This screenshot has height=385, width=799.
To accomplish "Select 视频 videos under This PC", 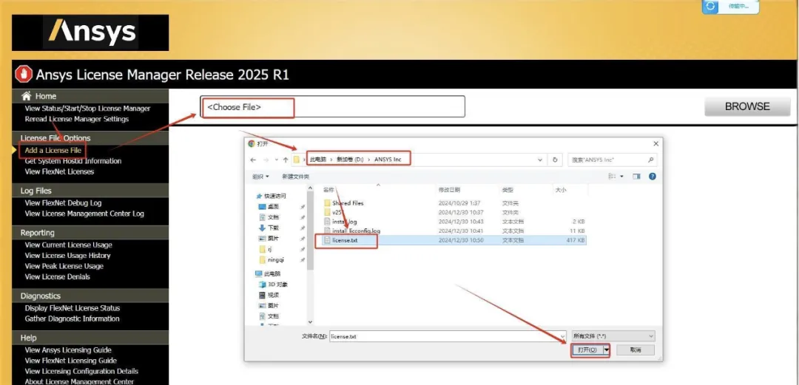I will click(x=269, y=295).
